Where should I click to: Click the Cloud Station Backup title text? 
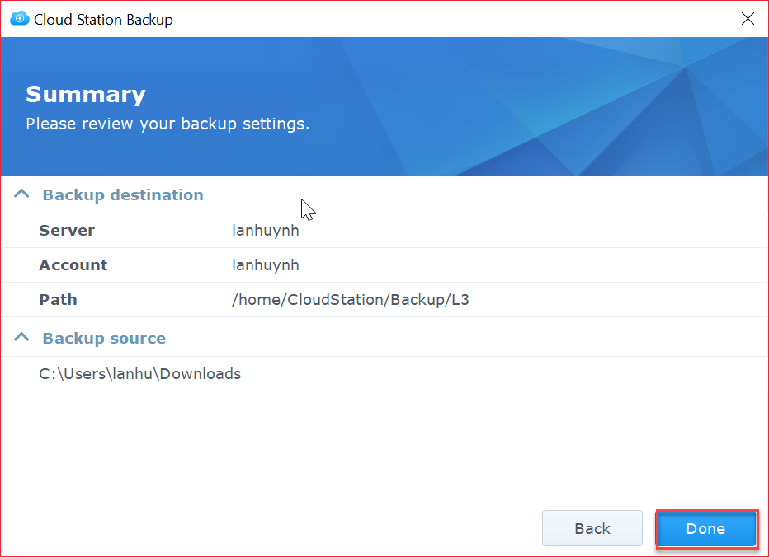coord(102,18)
